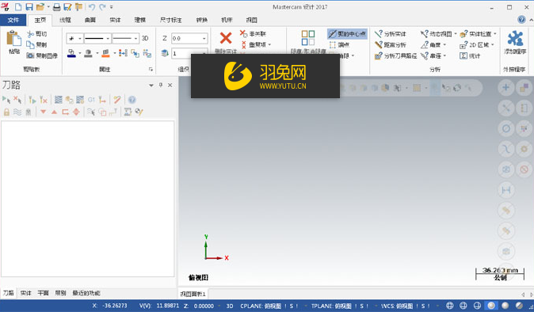Click the 剪切 scissors icon
This screenshot has width=534, height=312.
point(30,34)
